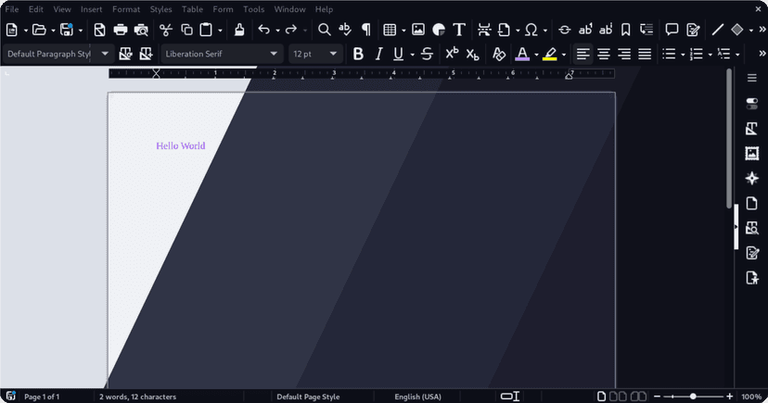Open Find and Replace magnifier
This screenshot has width=768, height=403.
[x=324, y=30]
